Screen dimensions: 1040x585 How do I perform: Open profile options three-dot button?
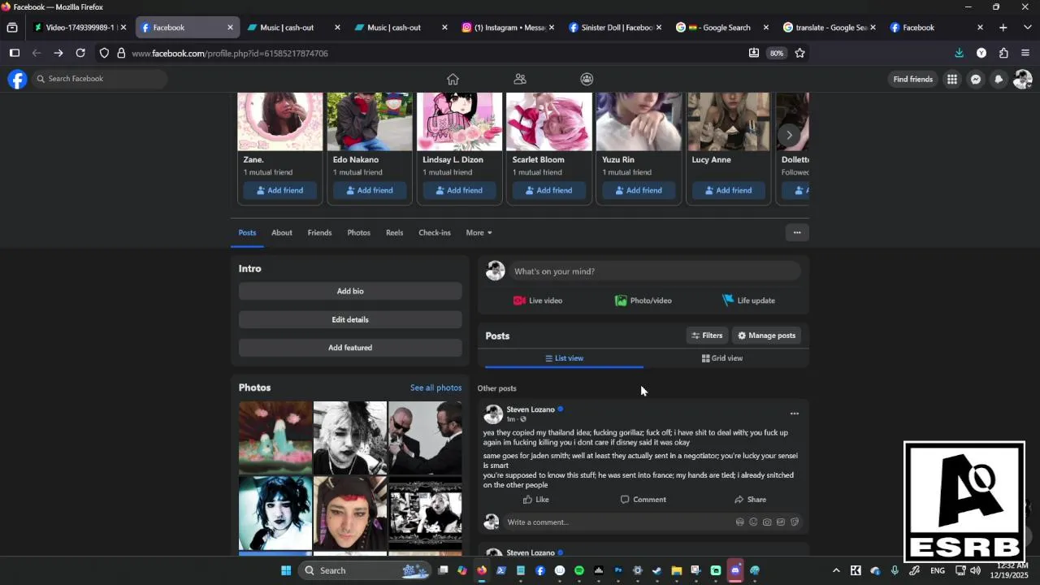(797, 232)
